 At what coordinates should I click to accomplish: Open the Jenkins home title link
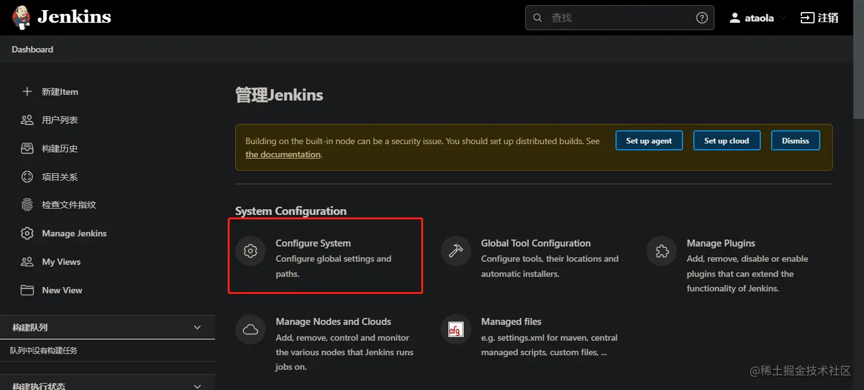74,17
